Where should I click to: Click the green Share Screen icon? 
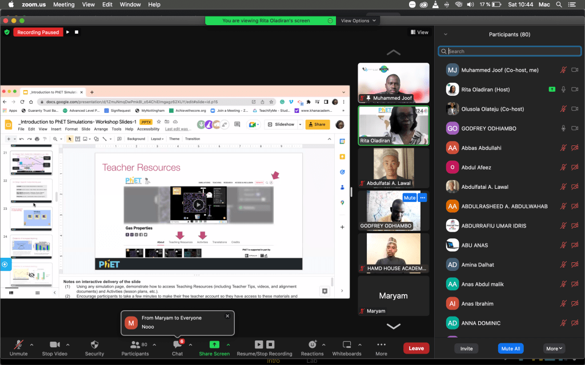(214, 345)
